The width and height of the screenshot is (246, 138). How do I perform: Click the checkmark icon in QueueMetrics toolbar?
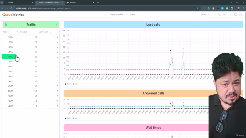215,15
